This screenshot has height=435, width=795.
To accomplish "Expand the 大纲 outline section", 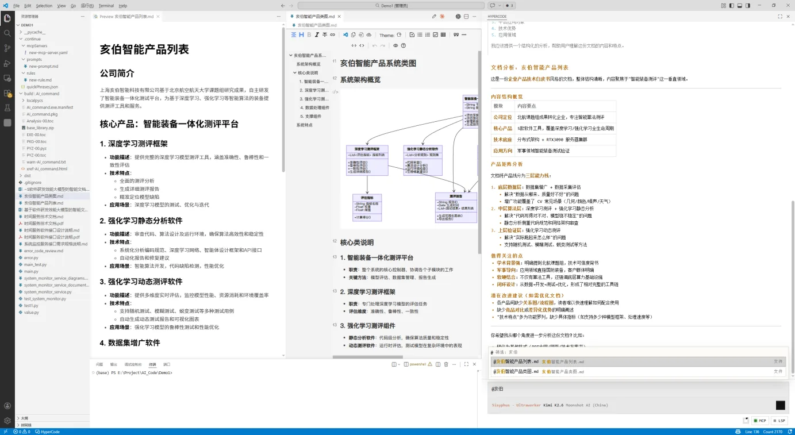I will [x=52, y=418].
